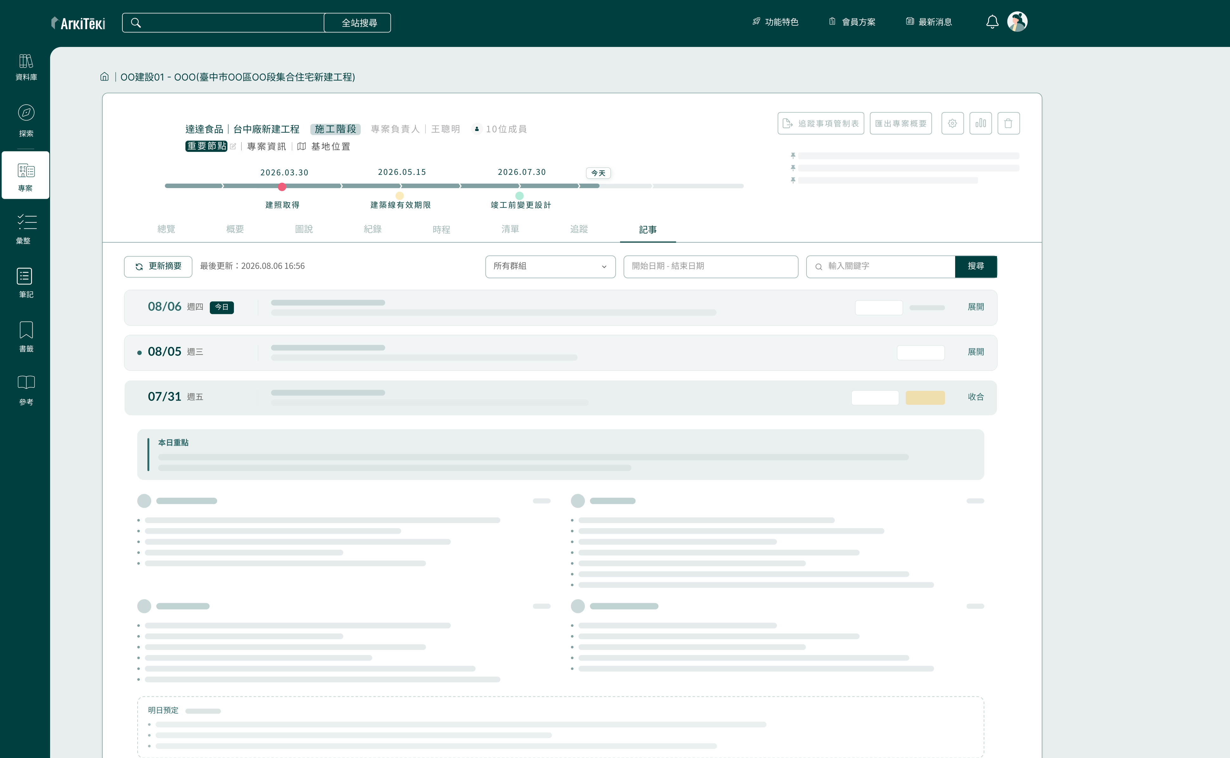Select the 重要節點 tag
Screen dimensions: 1230x758
click(206, 146)
